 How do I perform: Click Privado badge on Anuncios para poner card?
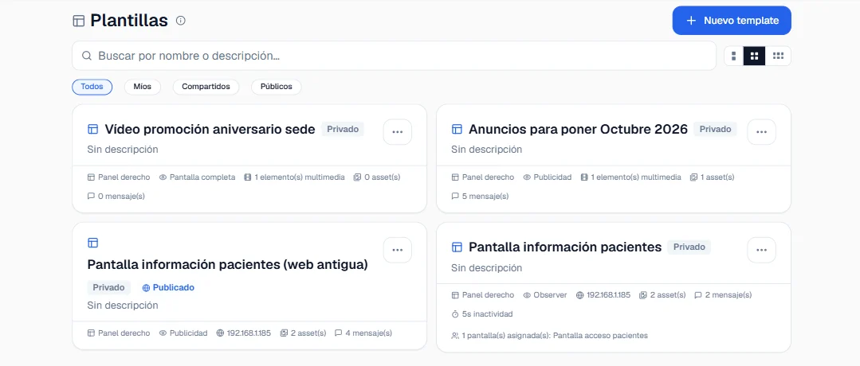pos(715,130)
